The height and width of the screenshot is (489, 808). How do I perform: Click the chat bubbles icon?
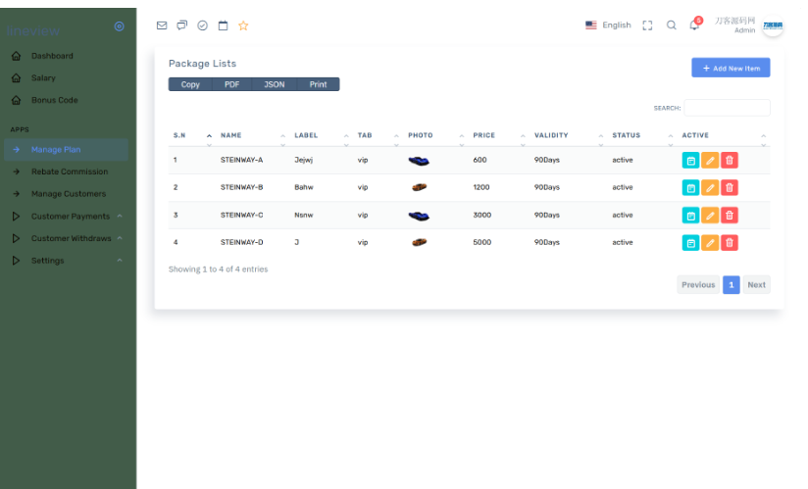[181, 25]
